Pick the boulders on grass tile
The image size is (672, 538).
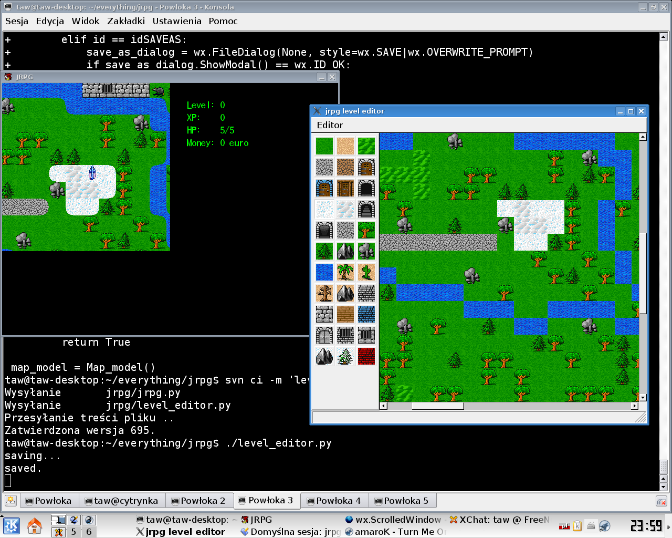pyautogui.click(x=366, y=251)
